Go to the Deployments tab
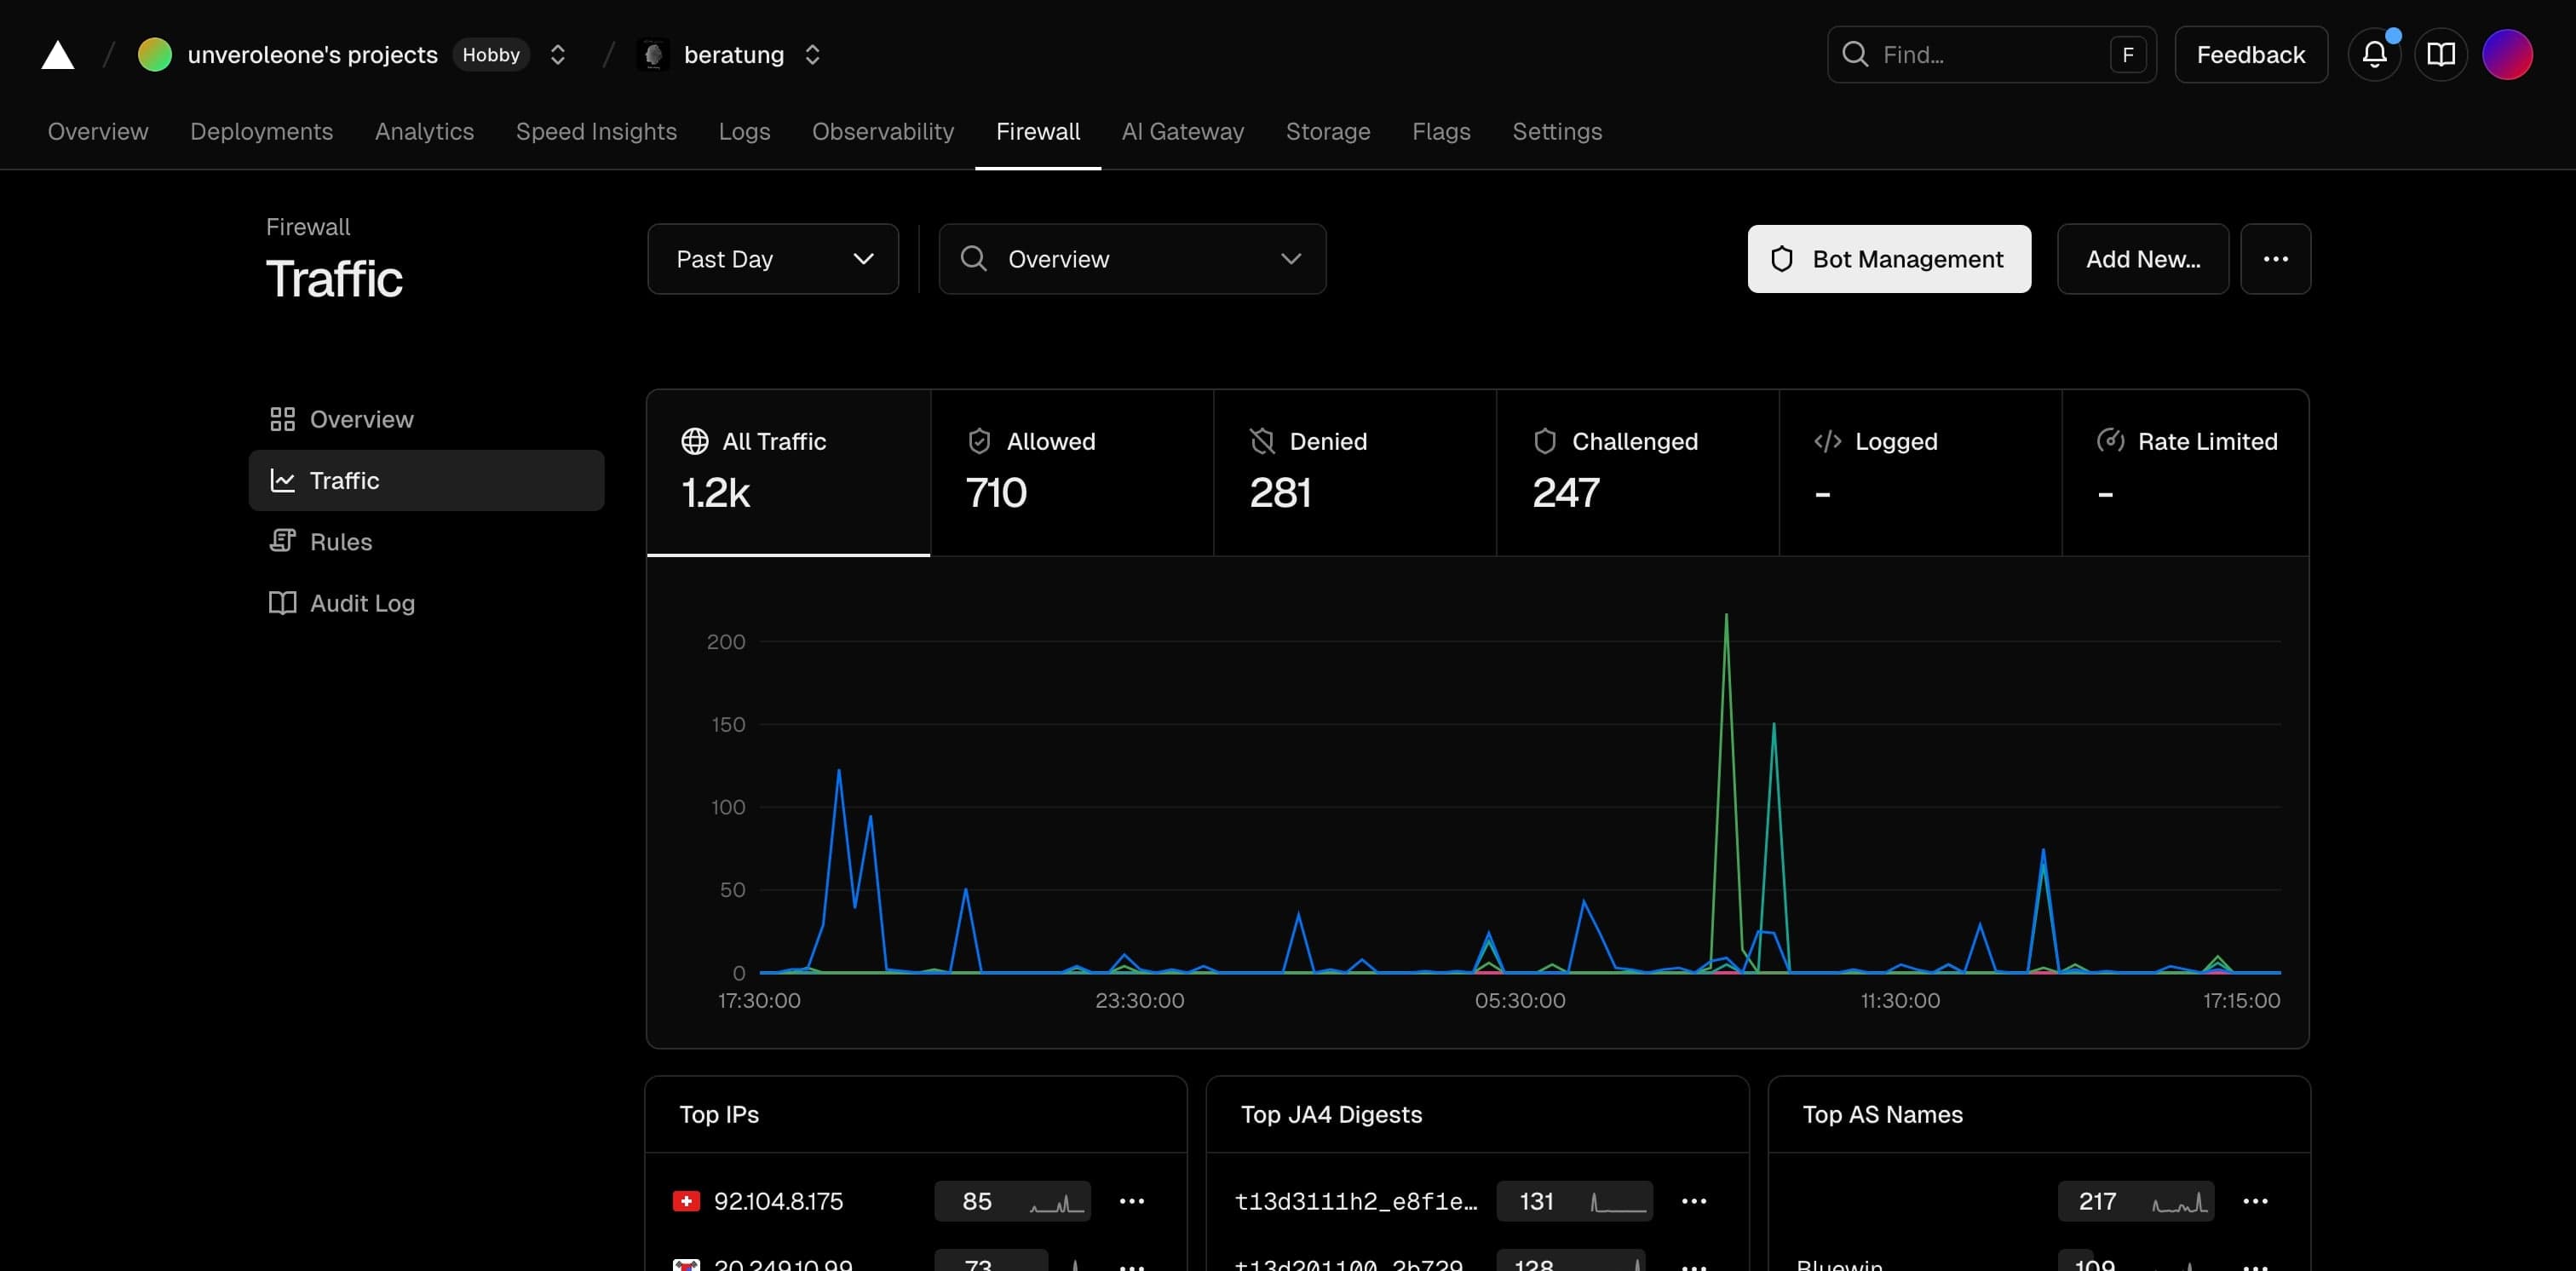 [x=261, y=132]
